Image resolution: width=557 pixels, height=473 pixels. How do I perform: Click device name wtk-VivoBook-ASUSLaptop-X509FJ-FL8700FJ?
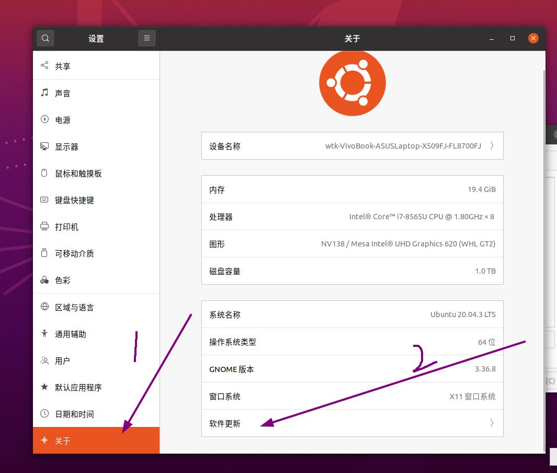[x=403, y=146]
